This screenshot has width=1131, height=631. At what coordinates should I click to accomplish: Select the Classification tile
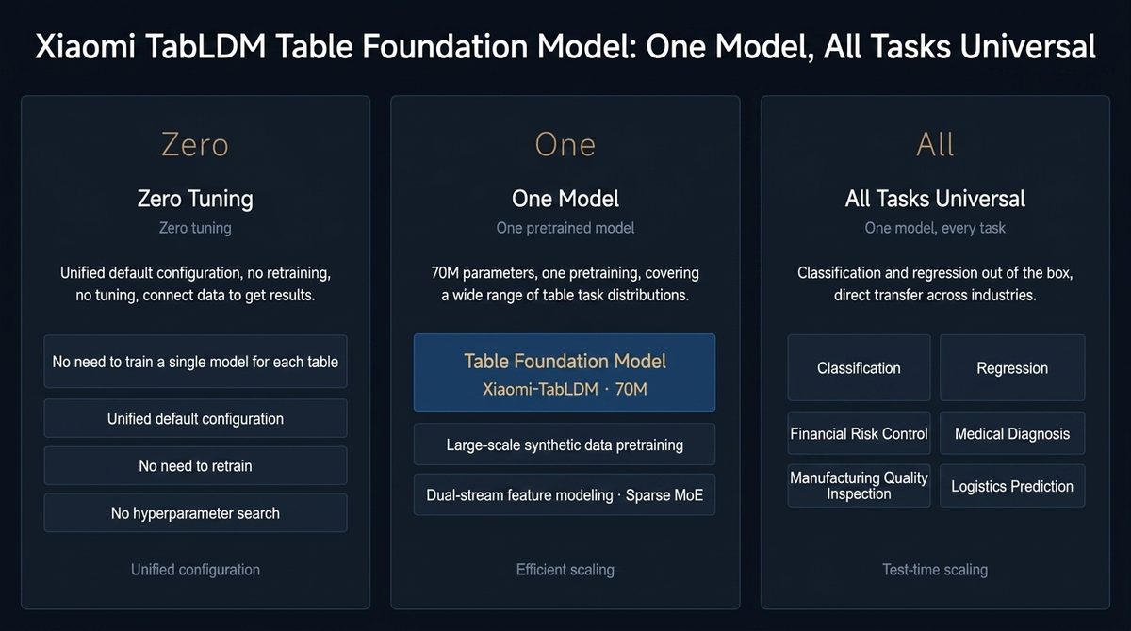[859, 368]
